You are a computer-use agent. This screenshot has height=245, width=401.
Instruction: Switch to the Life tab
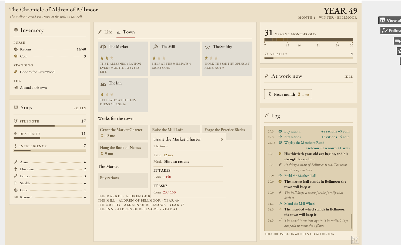[105, 32]
